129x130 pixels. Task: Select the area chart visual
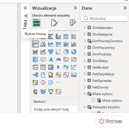tap(43, 44)
